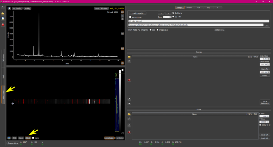Click the C button atop left sidebar
Image resolution: width=273 pixels, height=147 pixels.
(3, 7)
